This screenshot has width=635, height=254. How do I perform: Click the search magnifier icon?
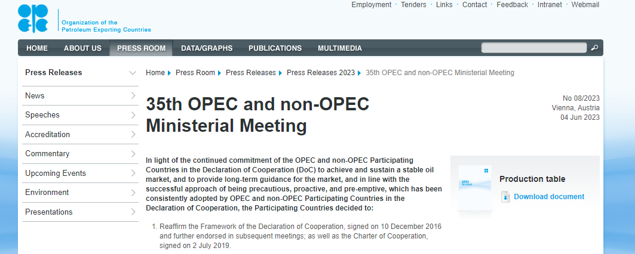594,48
